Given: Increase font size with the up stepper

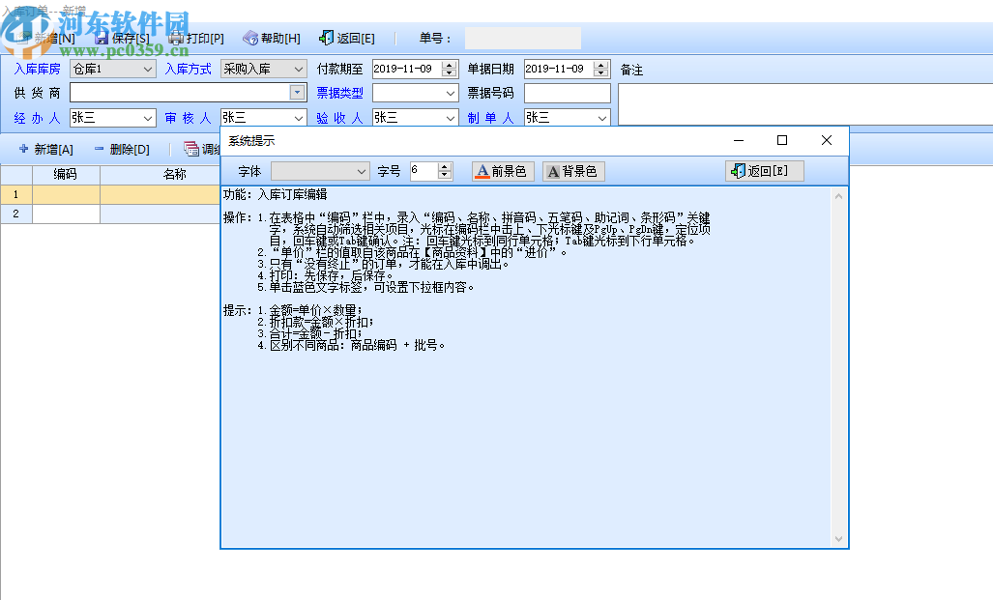Looking at the screenshot, I should (445, 167).
